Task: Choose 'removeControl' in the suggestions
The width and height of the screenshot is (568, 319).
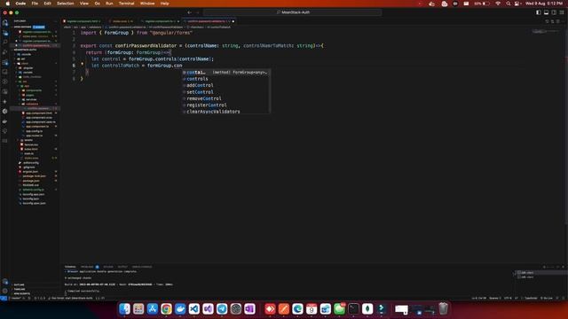Action: pos(226,98)
